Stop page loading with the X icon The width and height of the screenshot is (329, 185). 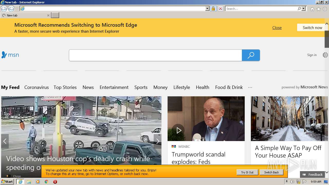(220, 8)
